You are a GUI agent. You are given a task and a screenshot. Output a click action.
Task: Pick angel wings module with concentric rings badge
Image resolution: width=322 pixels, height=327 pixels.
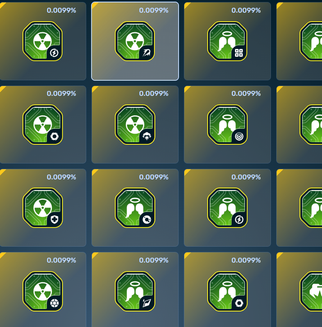pos(227,125)
